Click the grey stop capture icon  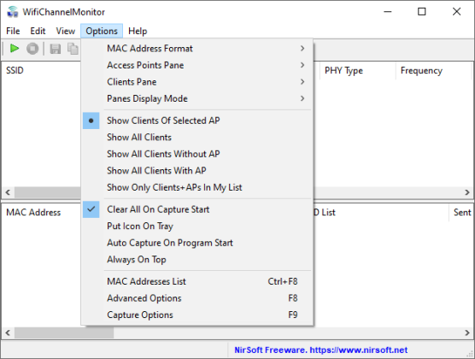click(32, 49)
